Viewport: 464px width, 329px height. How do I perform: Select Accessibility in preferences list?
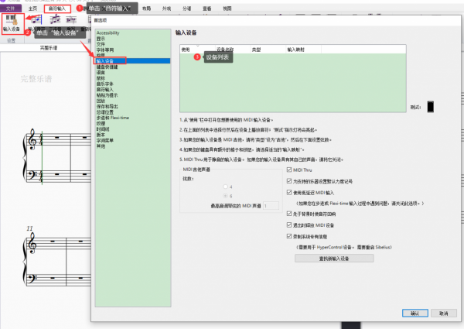107,33
